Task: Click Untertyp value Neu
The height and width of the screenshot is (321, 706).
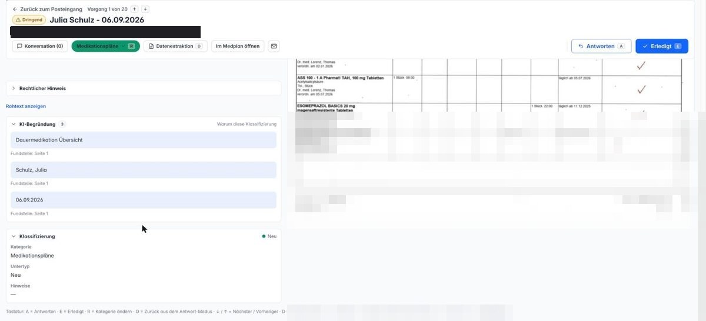Action: coord(16,275)
